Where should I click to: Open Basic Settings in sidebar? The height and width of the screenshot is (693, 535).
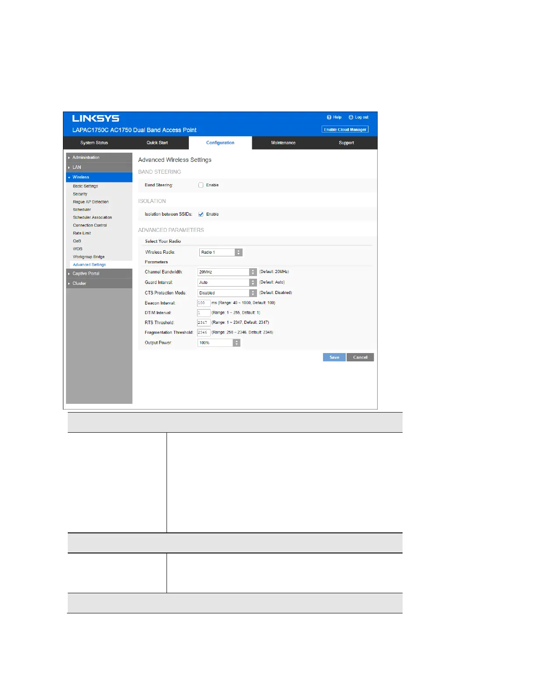(85, 186)
